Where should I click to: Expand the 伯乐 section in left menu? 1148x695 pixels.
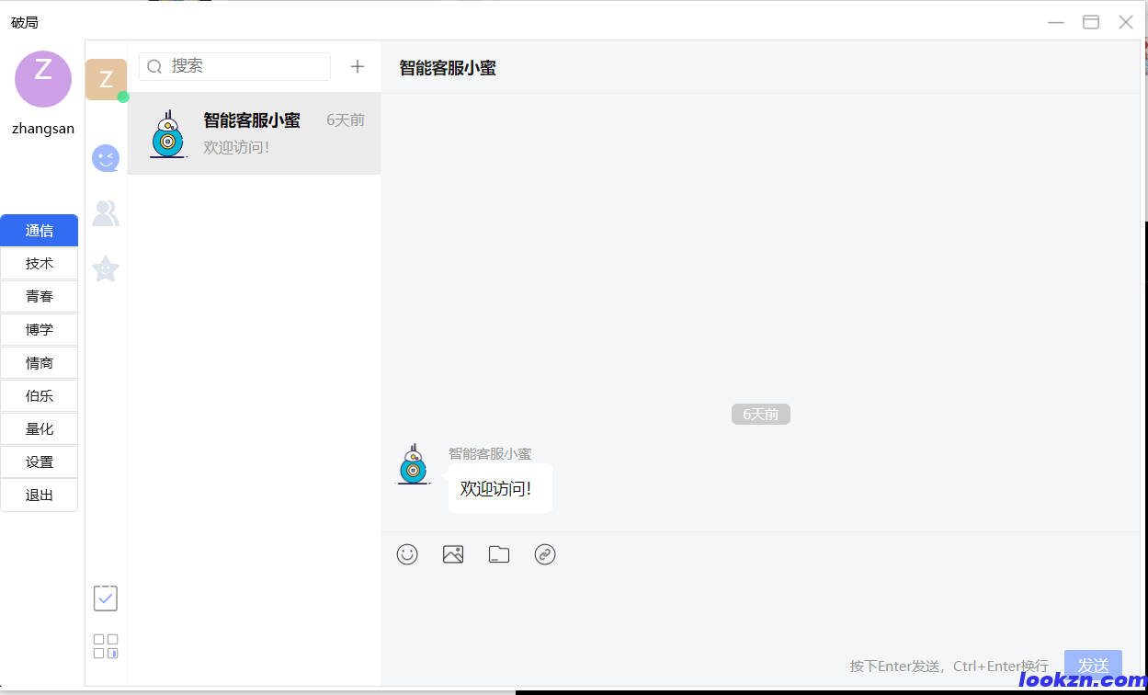tap(39, 395)
